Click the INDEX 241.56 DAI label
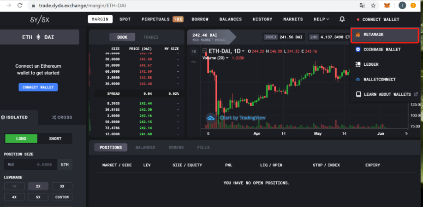 click(x=284, y=37)
